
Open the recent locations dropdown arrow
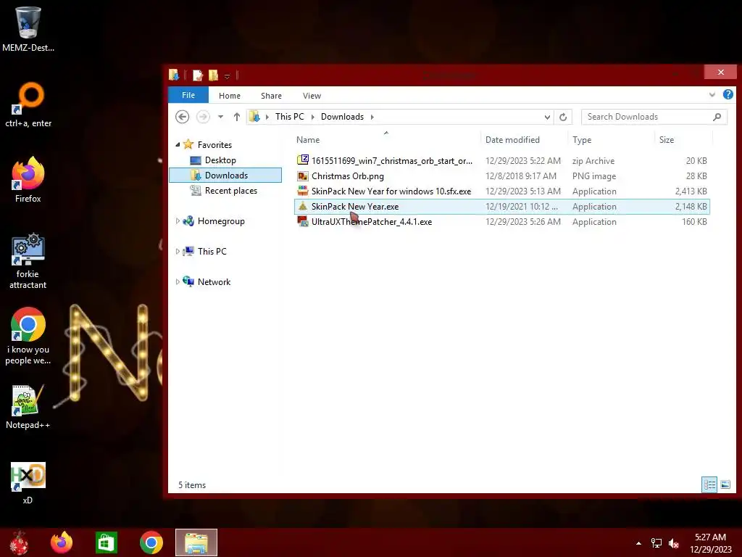click(x=220, y=117)
